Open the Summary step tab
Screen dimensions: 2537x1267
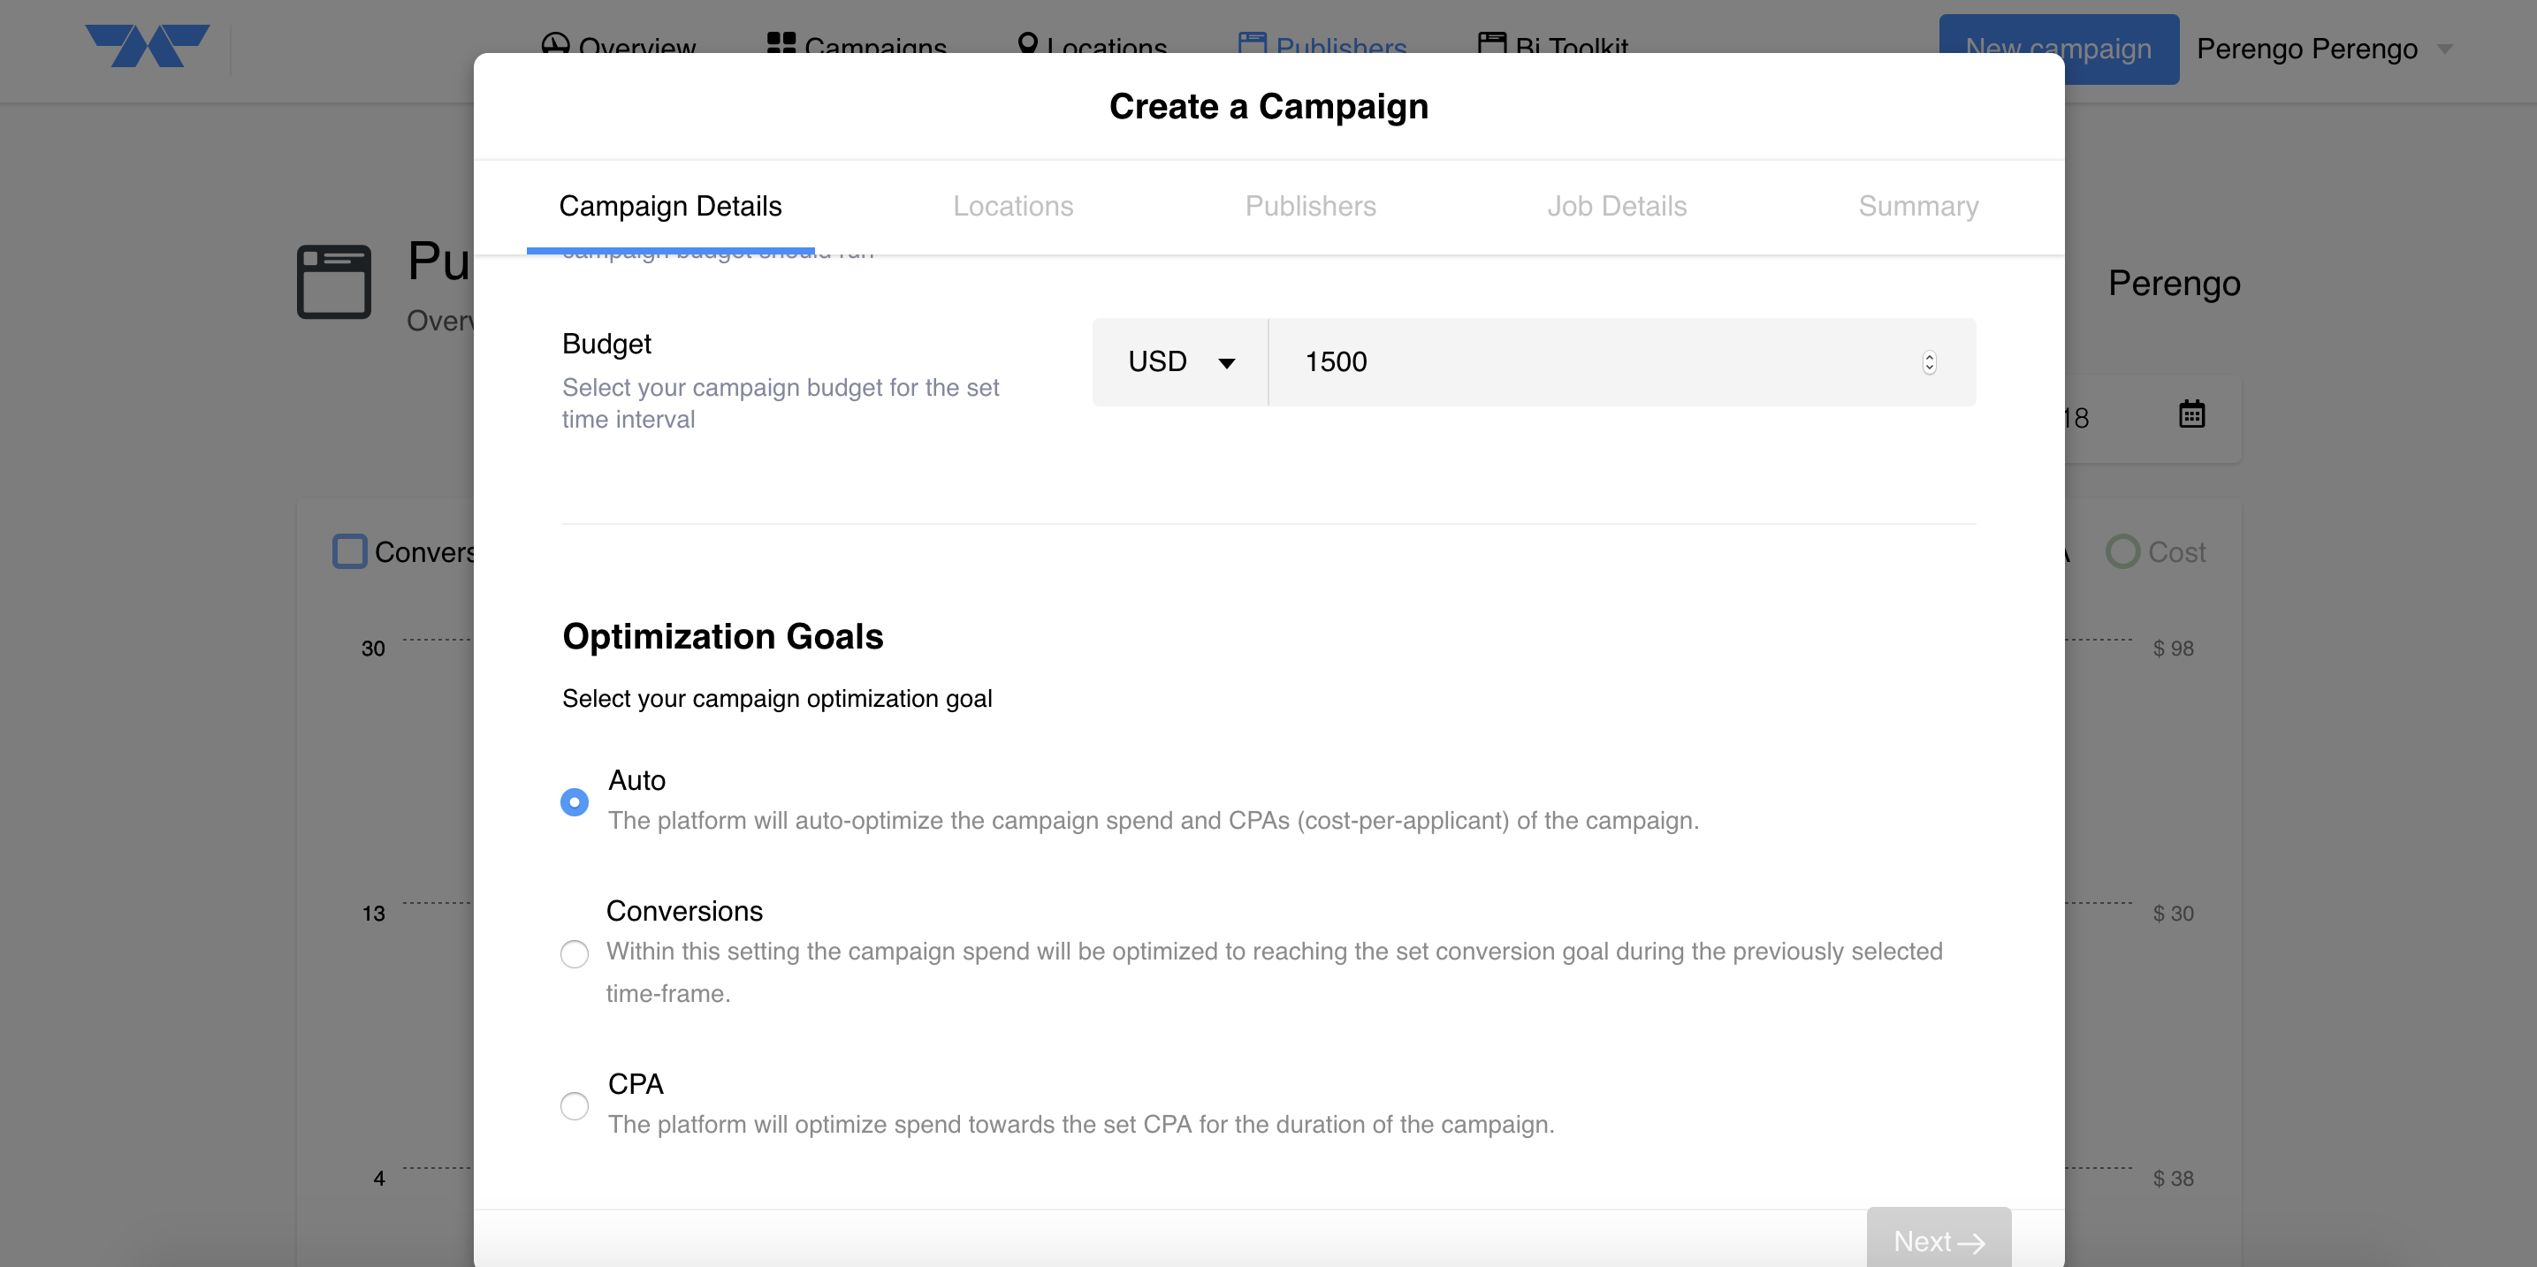pos(1917,206)
